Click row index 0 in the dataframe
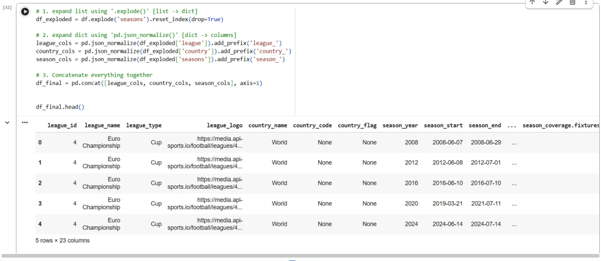The width and height of the screenshot is (601, 261). coord(40,143)
